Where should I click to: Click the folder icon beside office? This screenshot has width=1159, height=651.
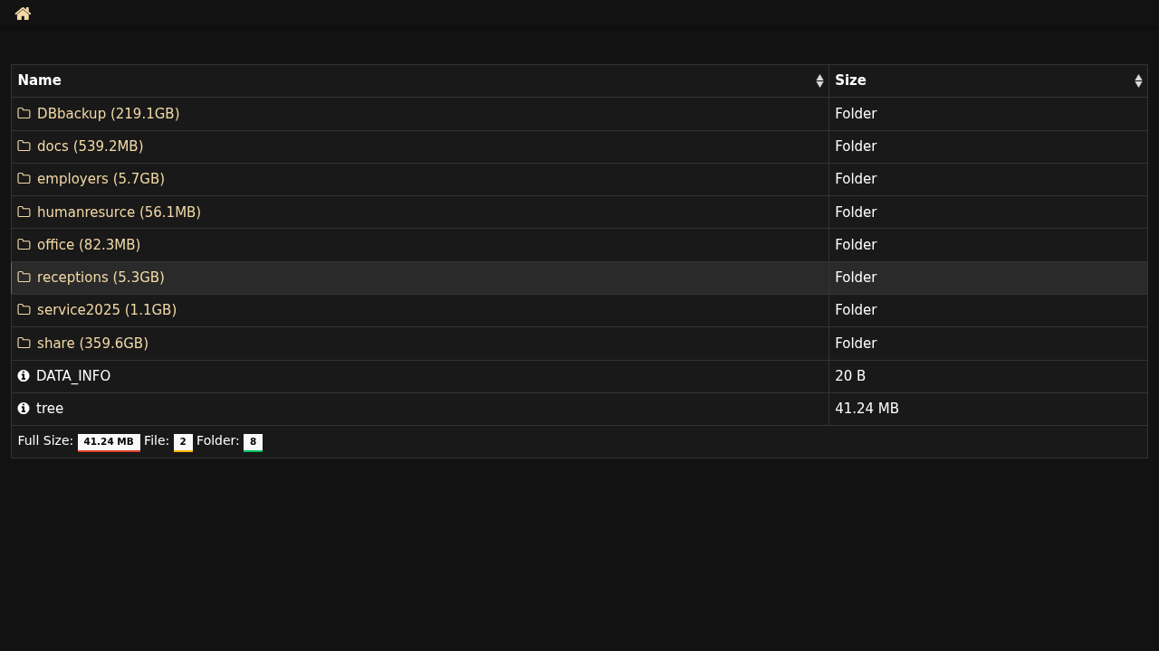(x=24, y=245)
